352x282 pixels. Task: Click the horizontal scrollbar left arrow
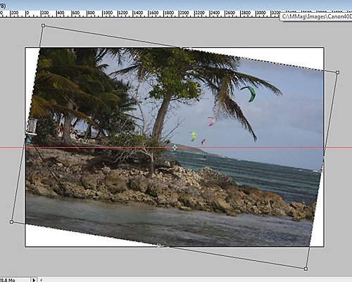click(42, 280)
